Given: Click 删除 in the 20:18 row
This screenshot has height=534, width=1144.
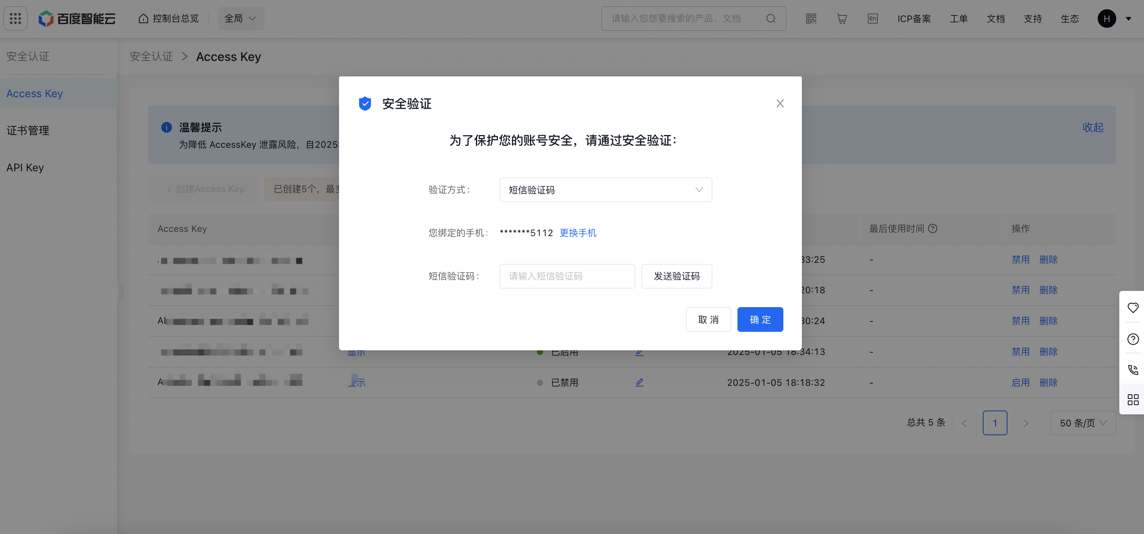Looking at the screenshot, I should click(x=1048, y=290).
